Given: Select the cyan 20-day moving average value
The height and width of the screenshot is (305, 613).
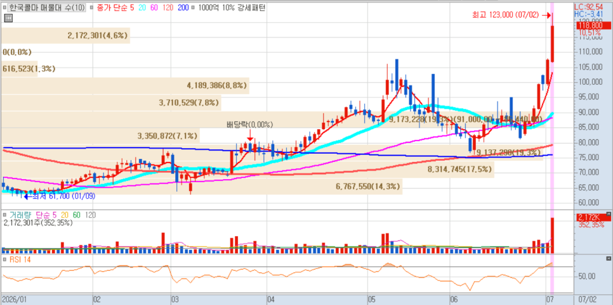Looking at the screenshot, I should pyautogui.click(x=142, y=7).
